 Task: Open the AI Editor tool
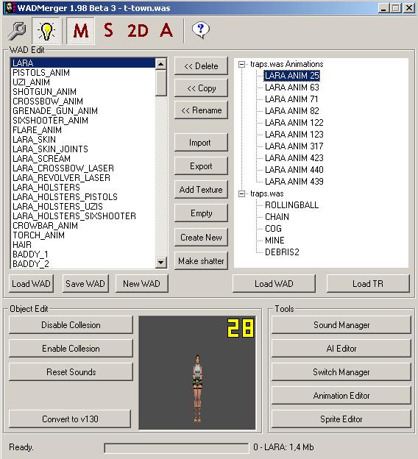click(341, 349)
